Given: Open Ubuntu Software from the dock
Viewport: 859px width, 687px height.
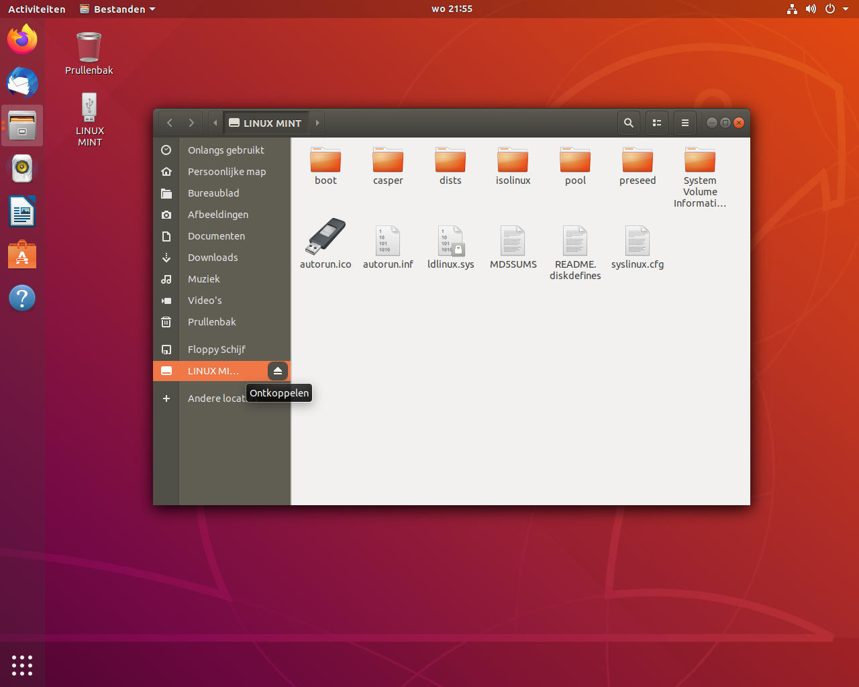Looking at the screenshot, I should coord(22,255).
